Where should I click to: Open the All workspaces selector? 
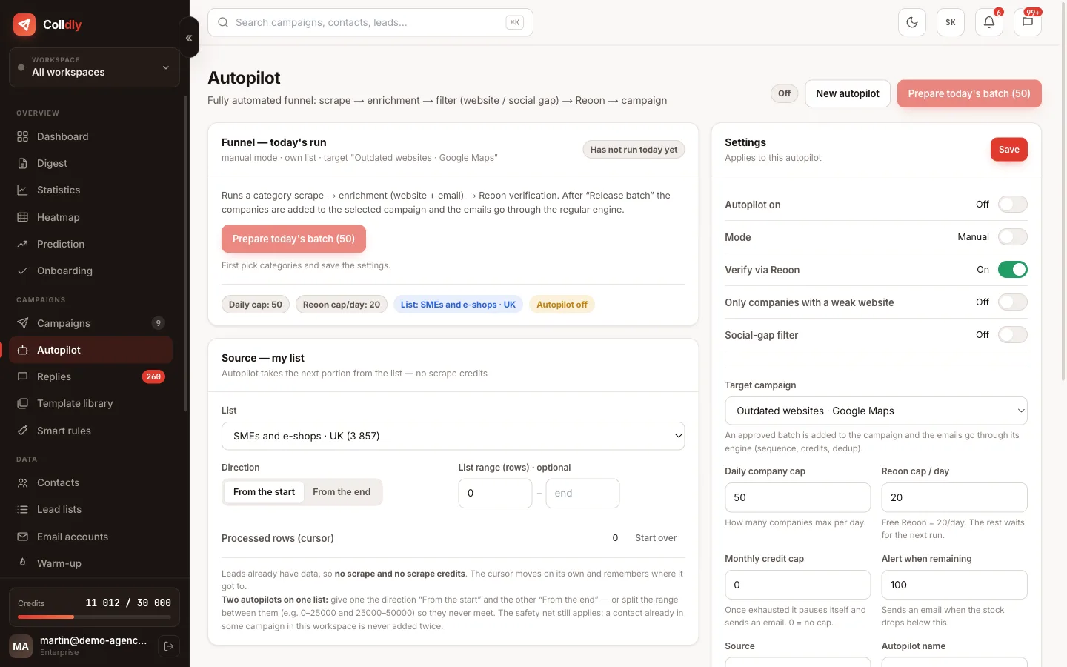(94, 67)
